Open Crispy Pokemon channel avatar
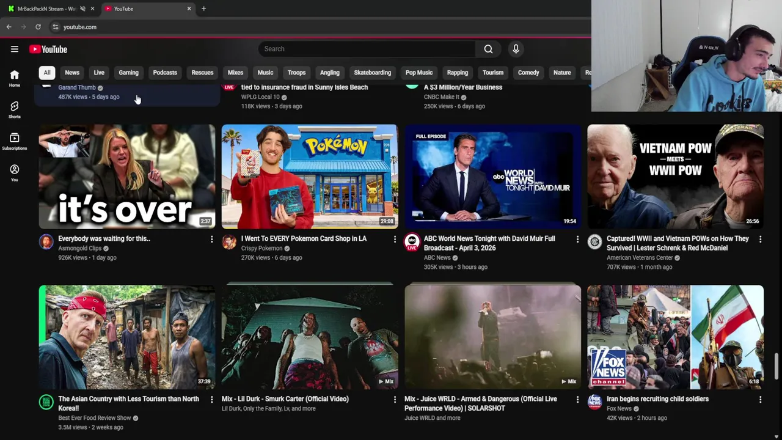Viewport: 782px width, 440px height. coord(229,242)
